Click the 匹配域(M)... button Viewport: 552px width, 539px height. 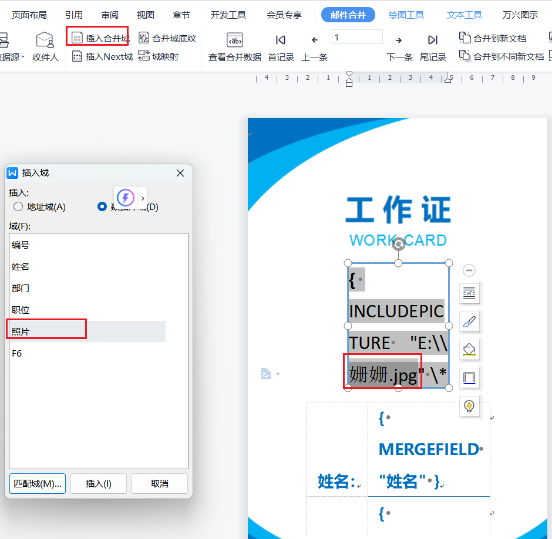38,484
